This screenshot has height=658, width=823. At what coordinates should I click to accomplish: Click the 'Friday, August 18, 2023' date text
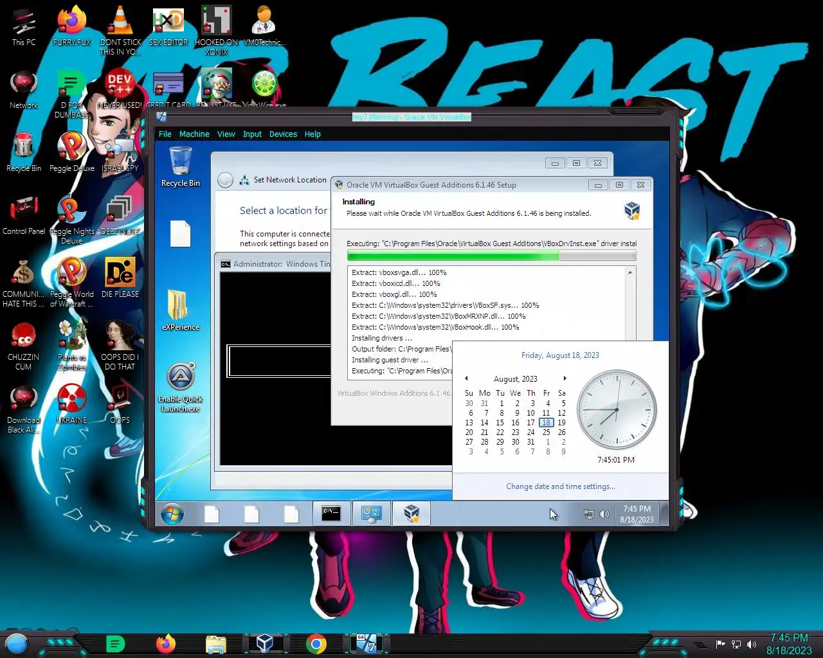(x=560, y=355)
